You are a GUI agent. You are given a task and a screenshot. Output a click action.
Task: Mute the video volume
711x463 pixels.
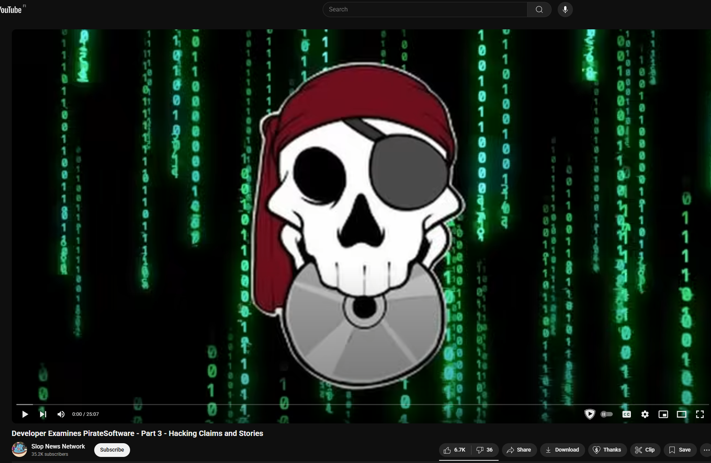pos(61,414)
